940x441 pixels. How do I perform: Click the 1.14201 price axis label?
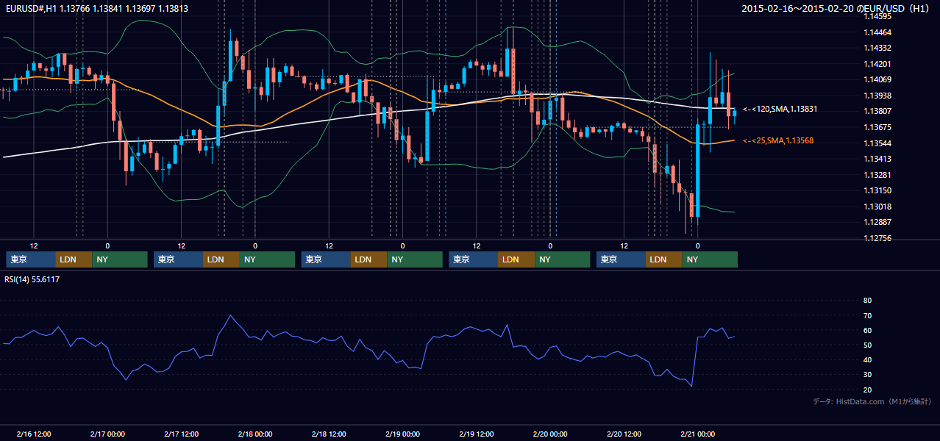tap(879, 64)
